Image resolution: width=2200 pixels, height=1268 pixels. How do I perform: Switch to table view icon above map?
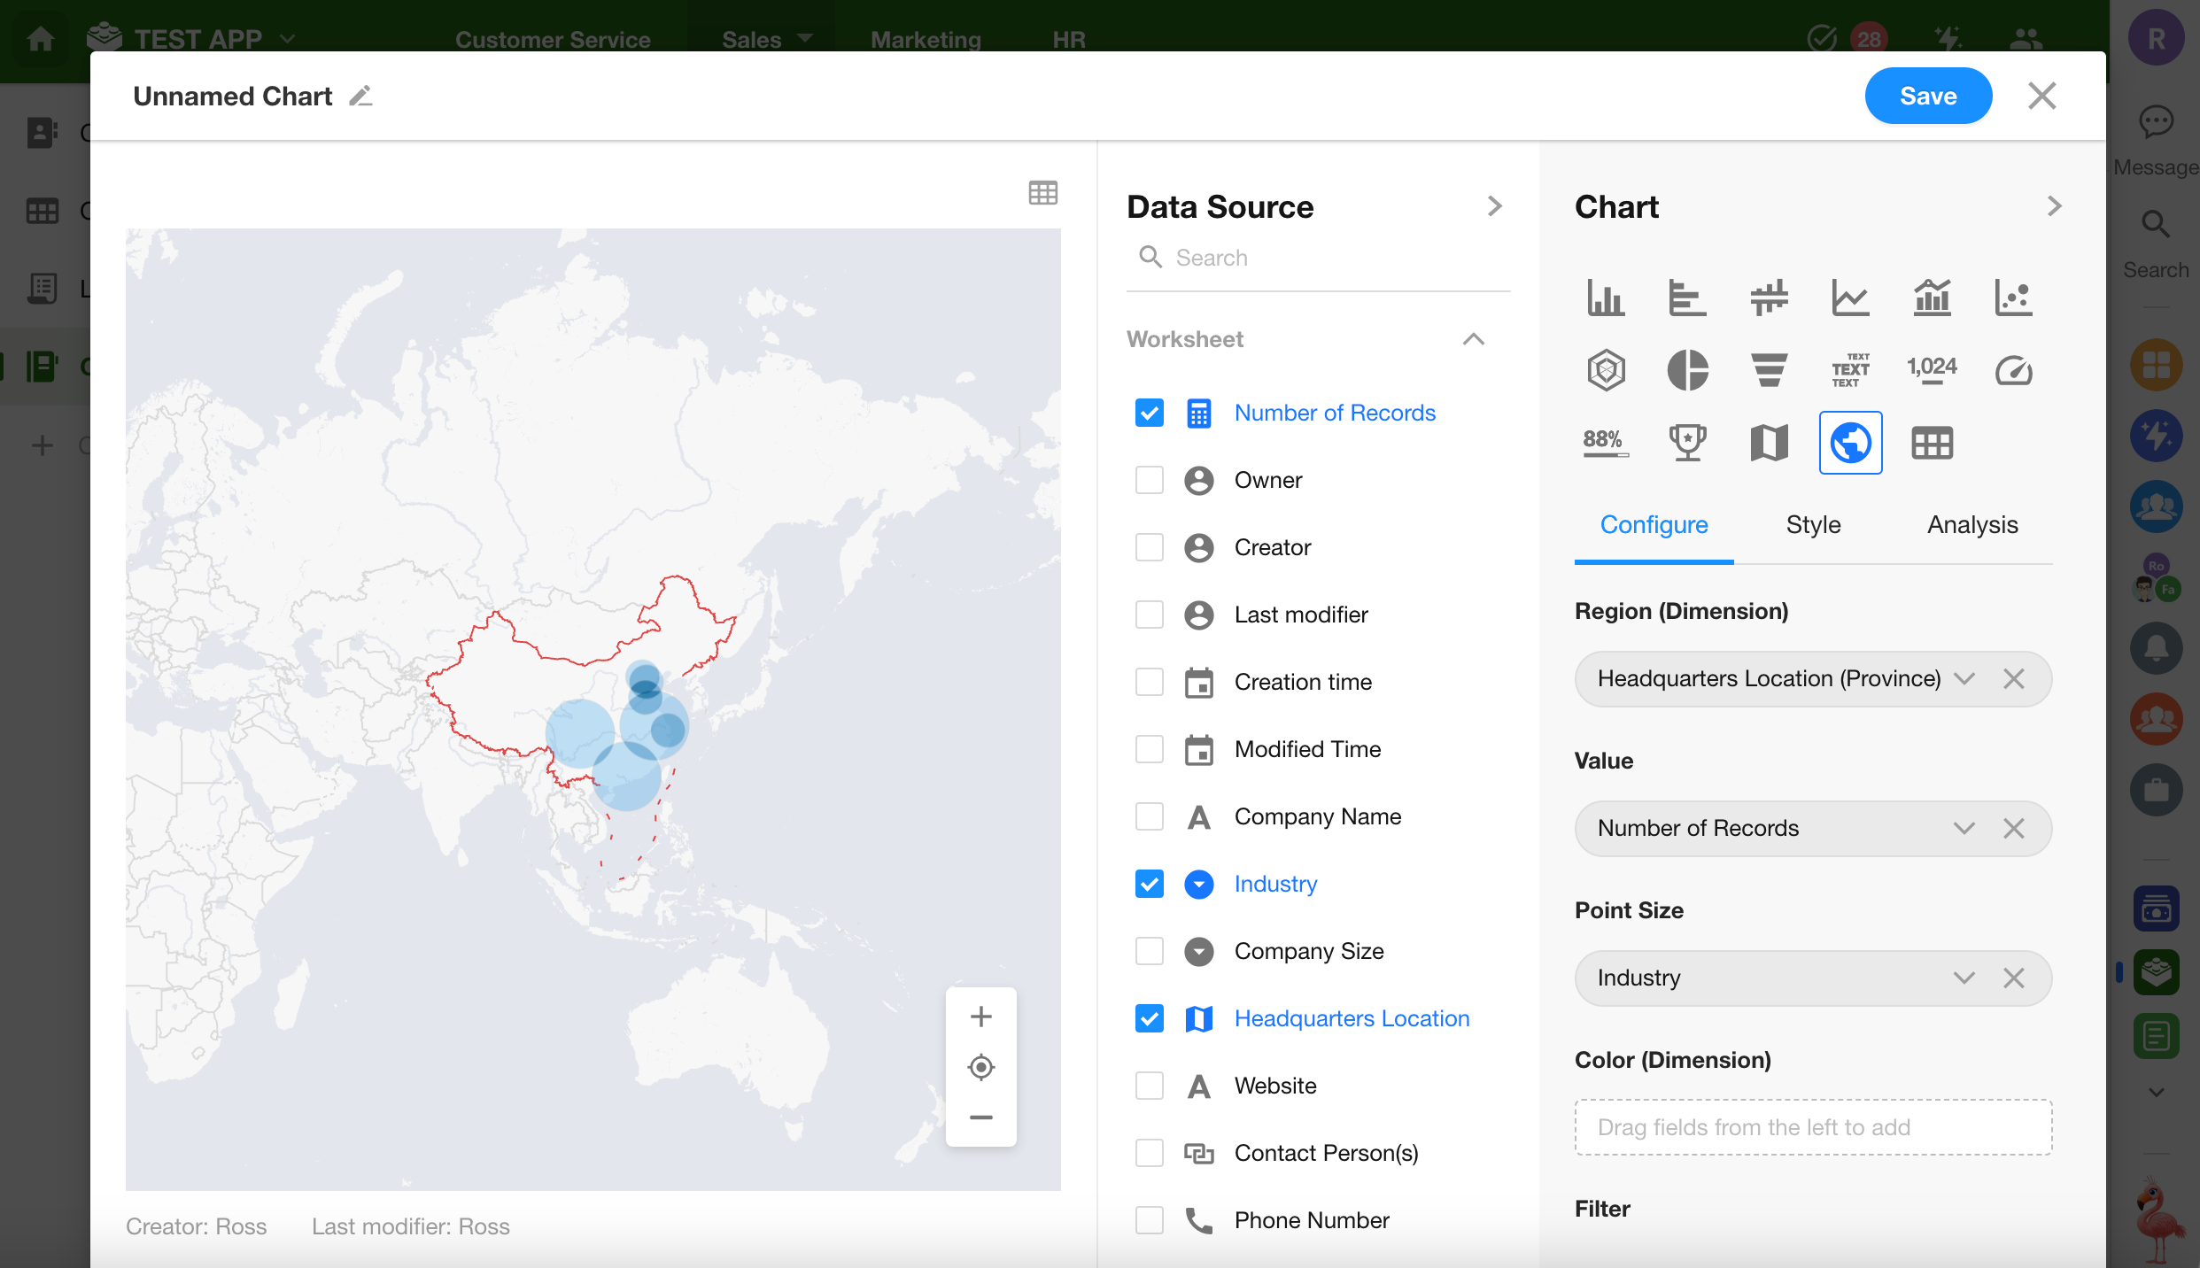(1042, 193)
